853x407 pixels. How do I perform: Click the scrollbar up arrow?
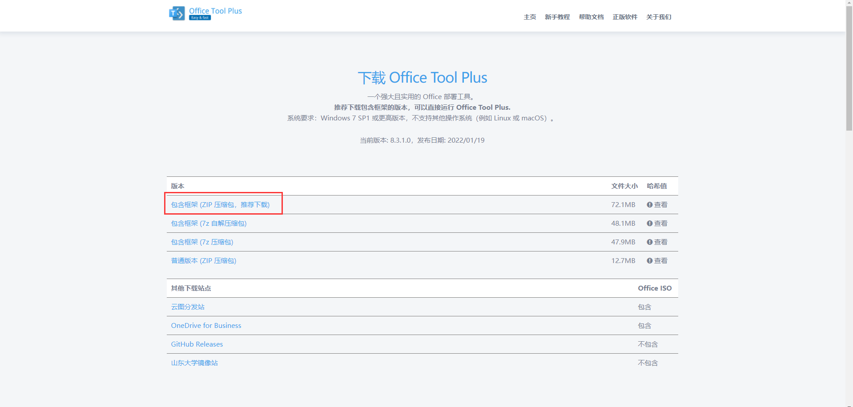pos(849,4)
